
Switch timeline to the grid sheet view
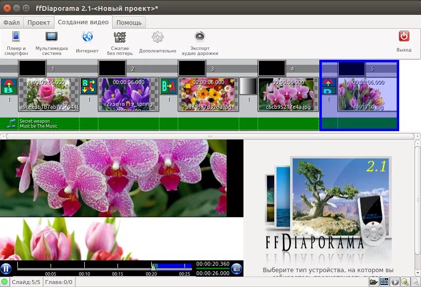pyautogui.click(x=384, y=282)
